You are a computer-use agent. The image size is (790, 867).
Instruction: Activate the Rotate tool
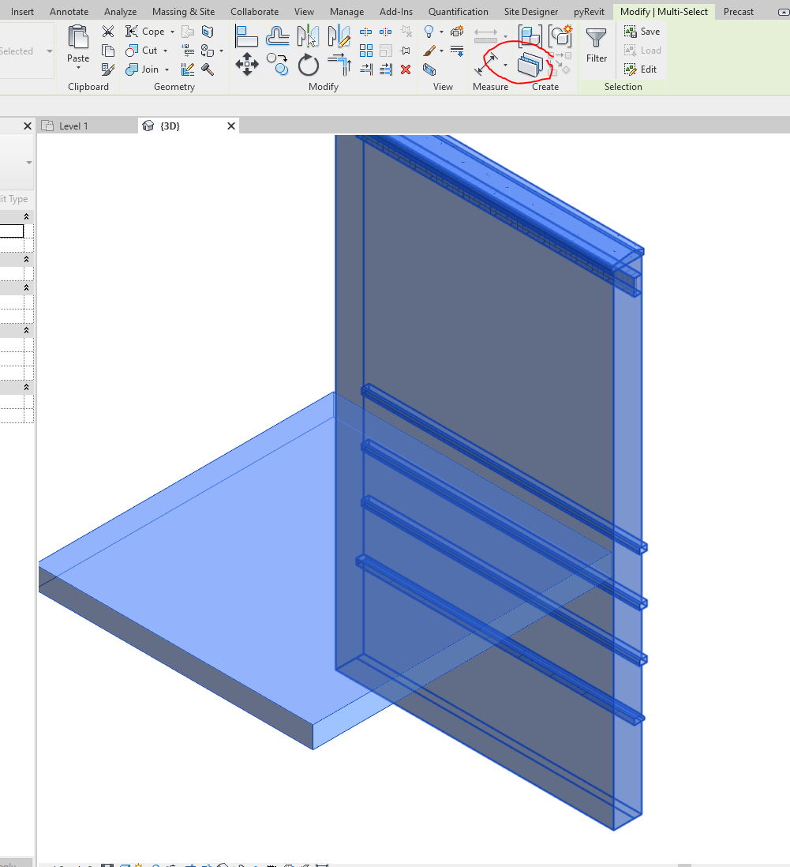[308, 66]
